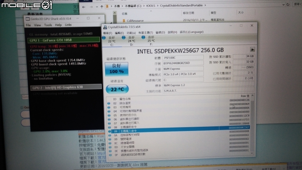Click total host writes value 32 GB
302x170 pixels.
tap(244, 62)
